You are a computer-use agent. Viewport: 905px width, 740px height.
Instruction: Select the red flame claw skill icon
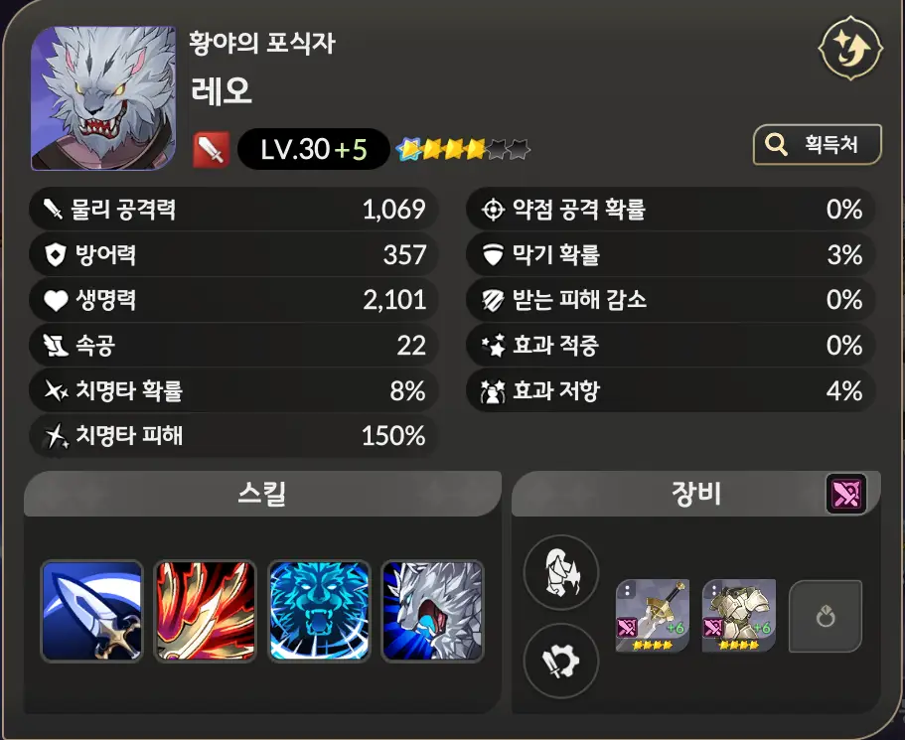click(x=206, y=611)
